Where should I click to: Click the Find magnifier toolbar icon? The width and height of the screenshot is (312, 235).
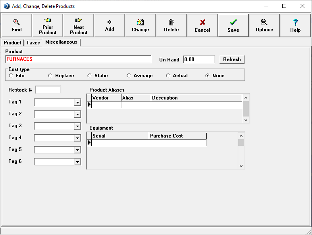click(17, 22)
